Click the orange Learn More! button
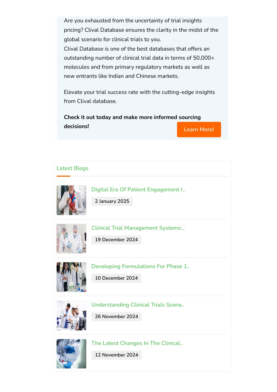This screenshot has height=392, width=277. (199, 129)
